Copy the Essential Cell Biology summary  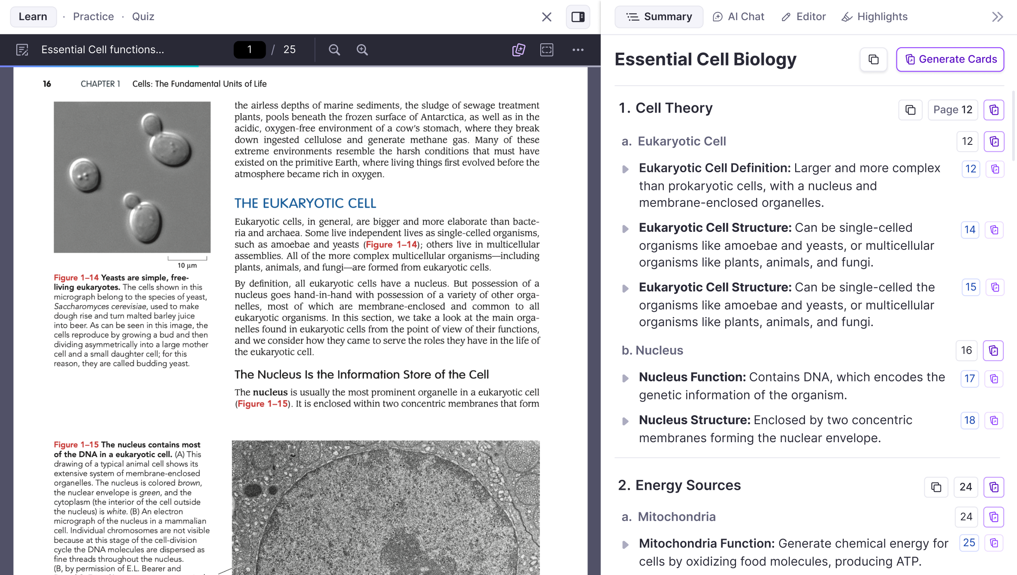pos(873,59)
